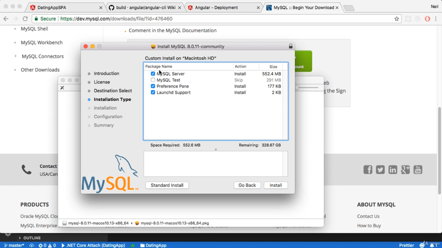Expand the MySQL Connectors list item
442x248 pixels.
pyautogui.click(x=15, y=56)
